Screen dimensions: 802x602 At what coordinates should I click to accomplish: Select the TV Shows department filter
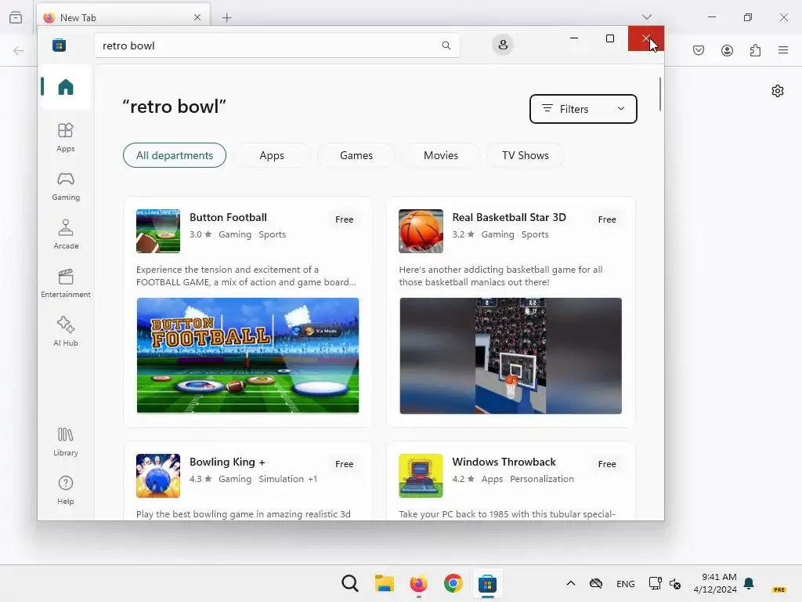526,155
